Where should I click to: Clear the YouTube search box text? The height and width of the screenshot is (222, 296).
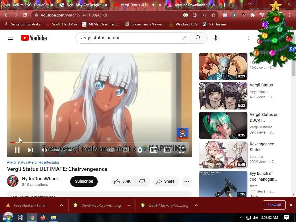point(184,38)
